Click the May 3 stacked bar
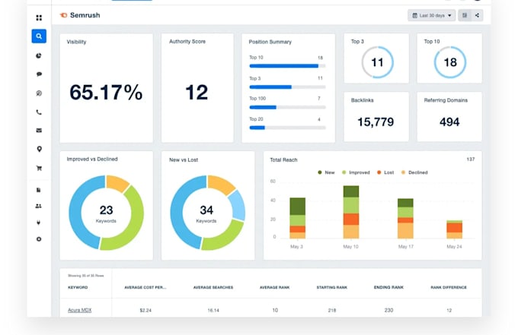The width and height of the screenshot is (518, 335). tap(297, 218)
